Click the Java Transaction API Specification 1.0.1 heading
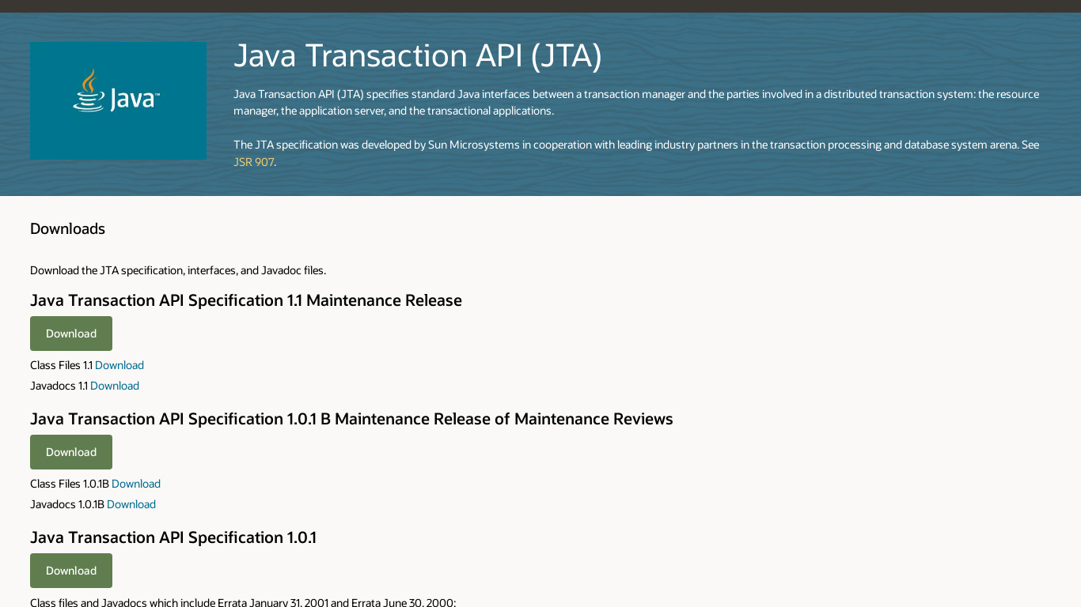This screenshot has width=1081, height=607. [x=173, y=537]
